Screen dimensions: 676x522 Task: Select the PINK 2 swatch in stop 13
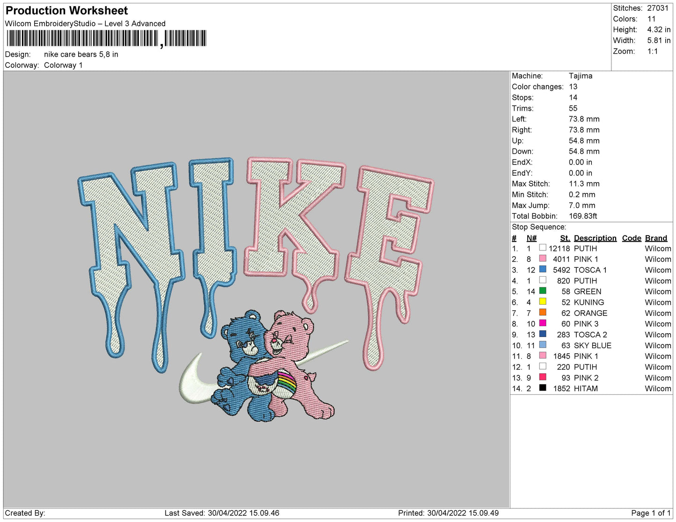point(543,377)
